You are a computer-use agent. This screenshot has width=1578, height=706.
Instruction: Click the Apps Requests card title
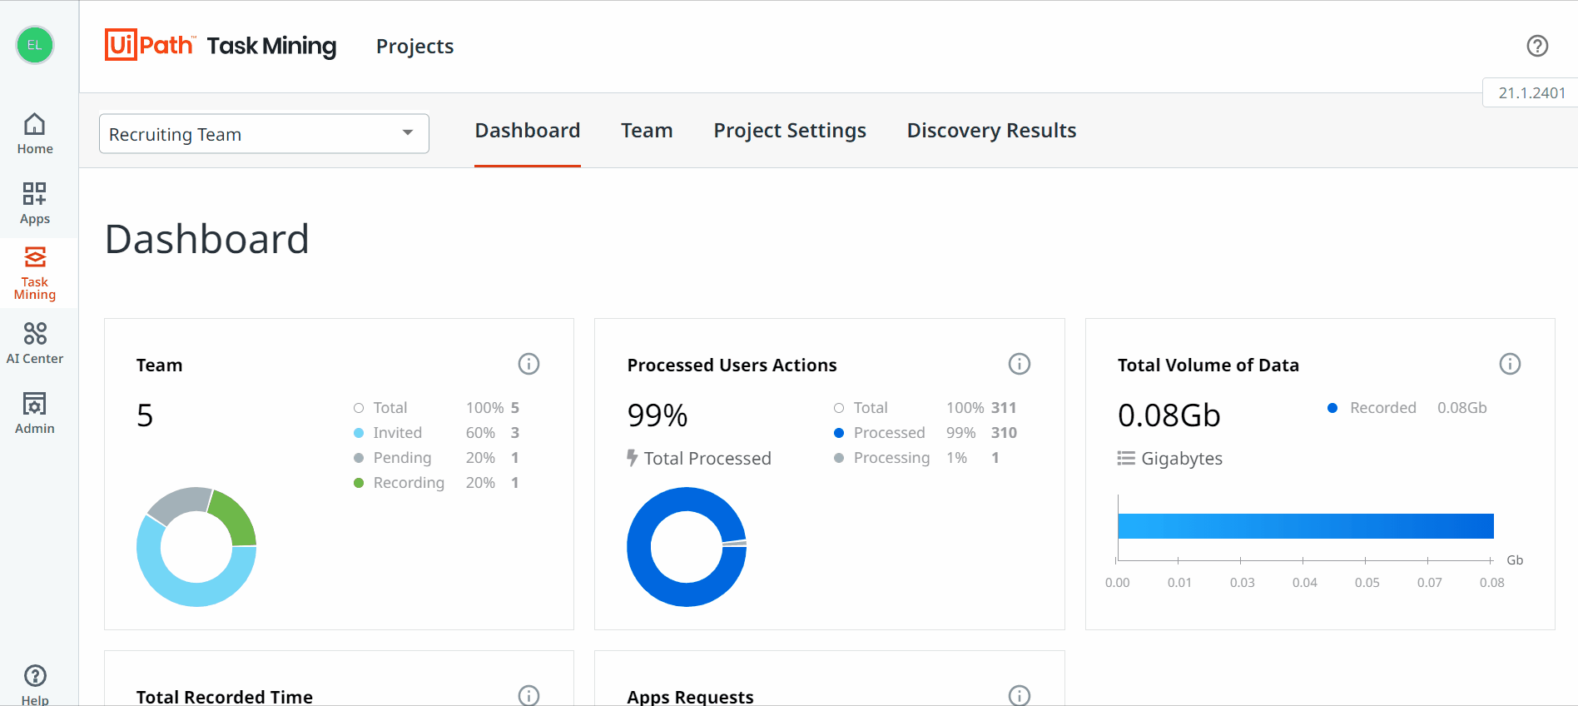pyautogui.click(x=690, y=696)
